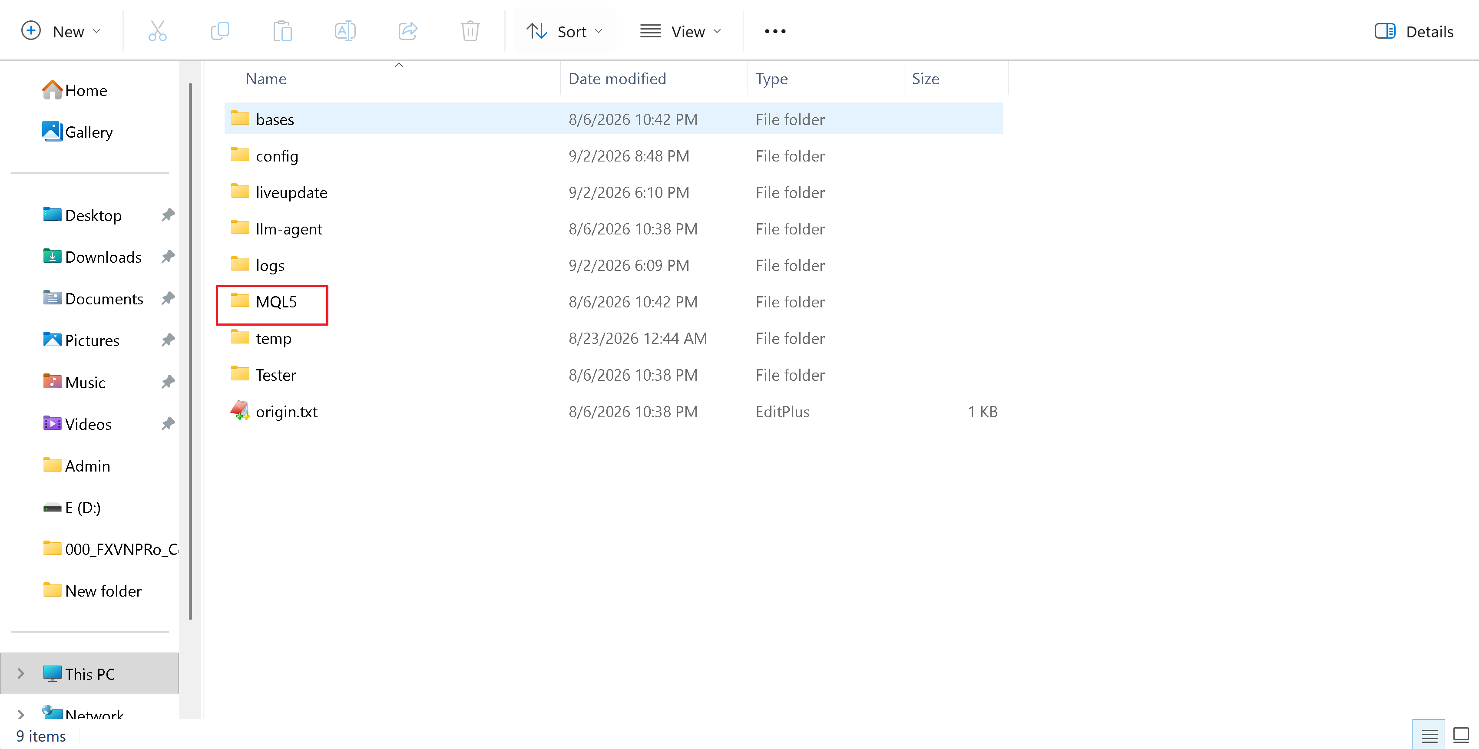
Task: Open Music quick access folder
Action: pos(75,382)
